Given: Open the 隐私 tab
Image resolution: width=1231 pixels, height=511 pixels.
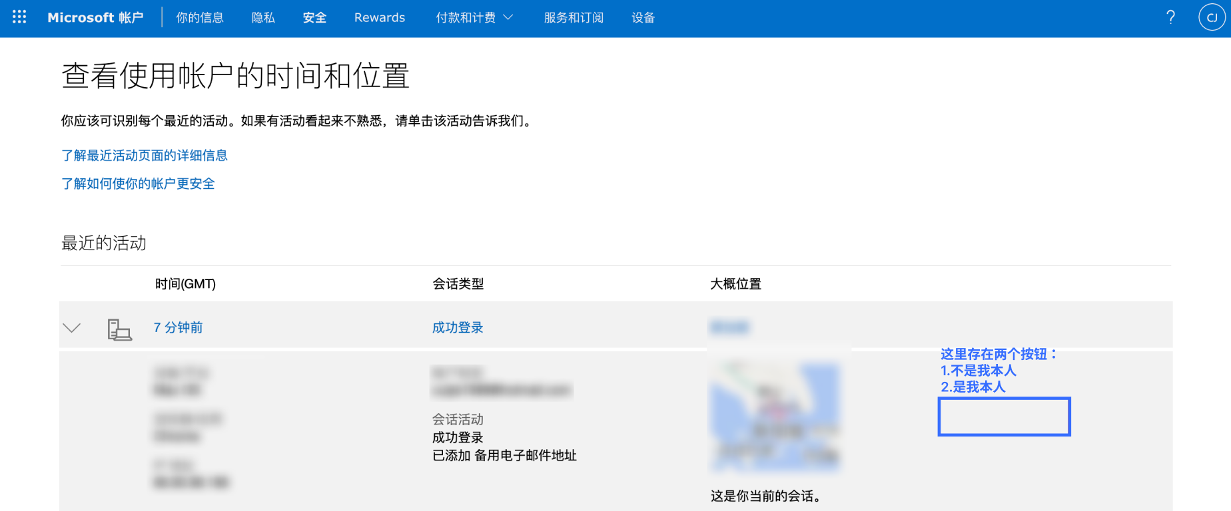Looking at the screenshot, I should pos(263,17).
